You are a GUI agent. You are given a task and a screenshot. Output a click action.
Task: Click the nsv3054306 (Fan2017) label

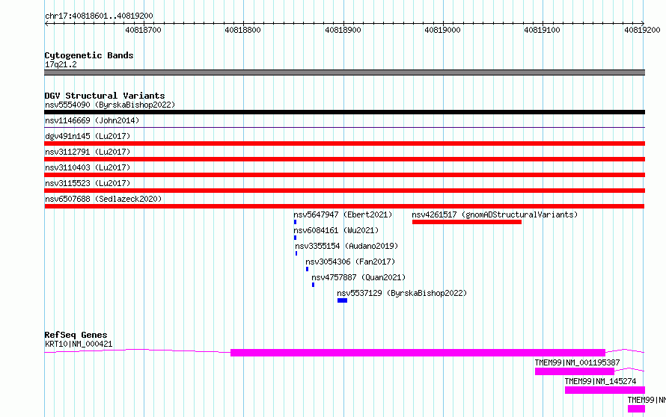(x=350, y=262)
